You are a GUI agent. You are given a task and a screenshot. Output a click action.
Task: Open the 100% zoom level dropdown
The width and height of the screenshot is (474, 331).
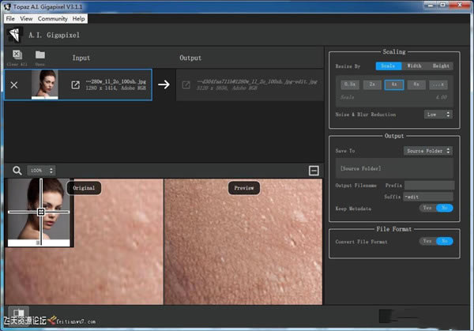pyautogui.click(x=41, y=170)
